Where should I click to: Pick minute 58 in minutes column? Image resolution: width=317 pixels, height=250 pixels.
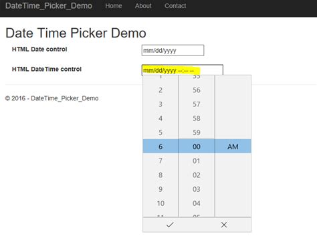(197, 118)
